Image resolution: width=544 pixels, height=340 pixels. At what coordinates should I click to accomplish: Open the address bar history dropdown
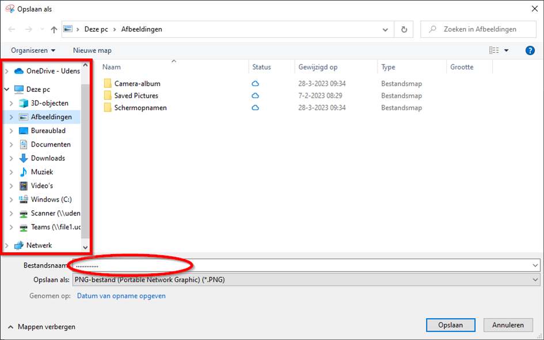(x=385, y=29)
